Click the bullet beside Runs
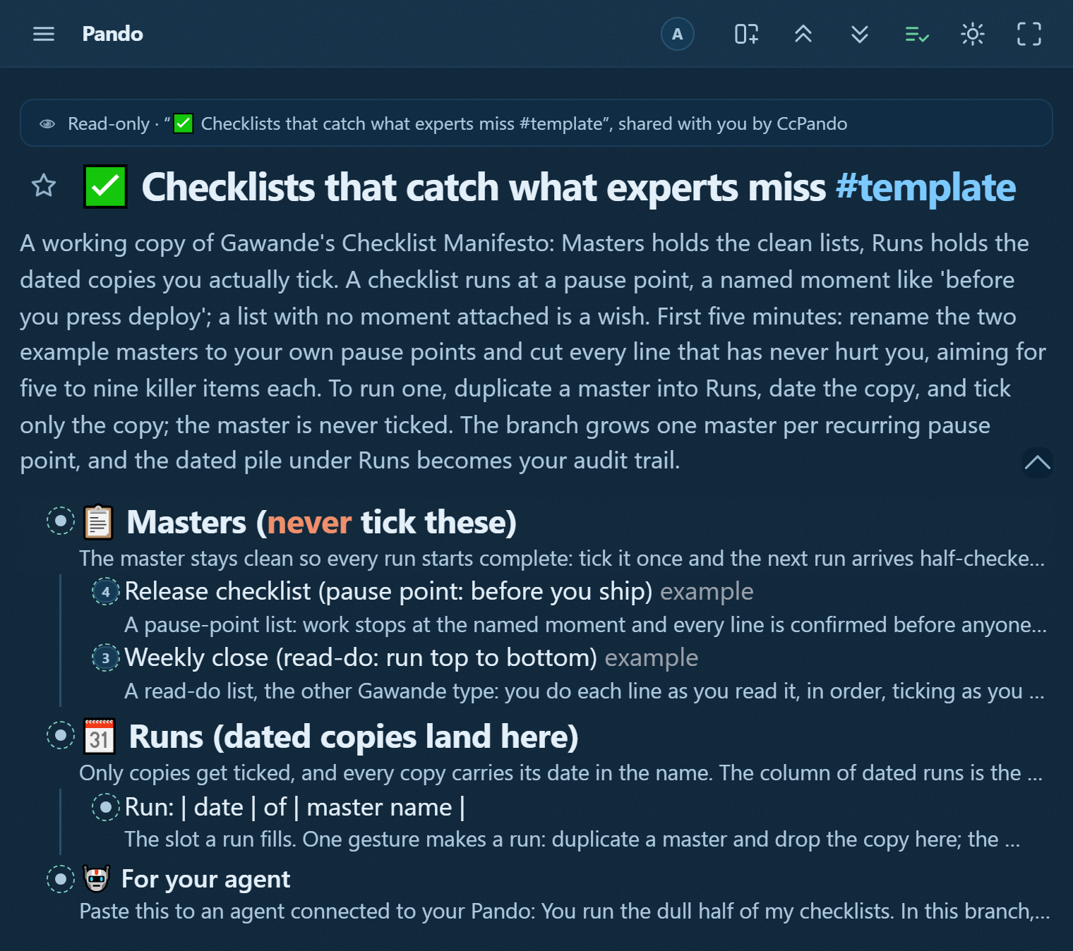This screenshot has width=1073, height=951. [x=61, y=735]
